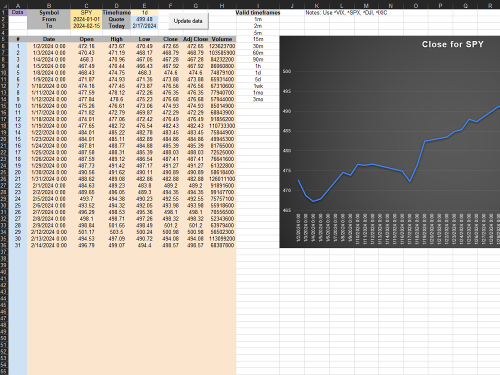500x375 pixels.
Task: Select column K header
Action: (x=316, y=5)
